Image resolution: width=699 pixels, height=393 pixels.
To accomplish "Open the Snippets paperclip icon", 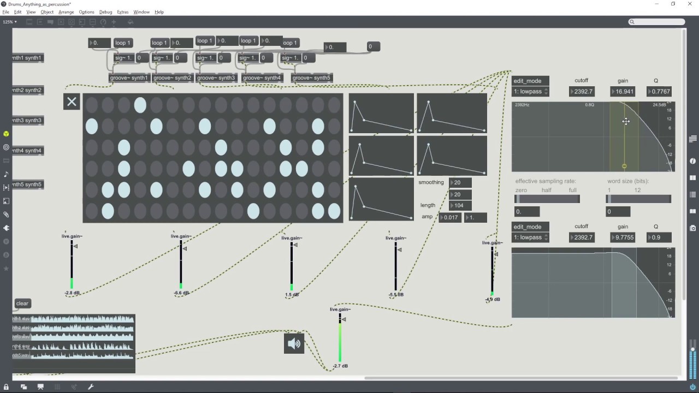I will click(x=6, y=215).
